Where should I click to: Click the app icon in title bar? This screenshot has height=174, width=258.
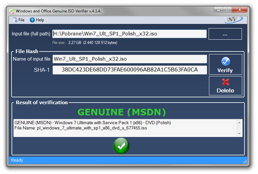pos(12,11)
